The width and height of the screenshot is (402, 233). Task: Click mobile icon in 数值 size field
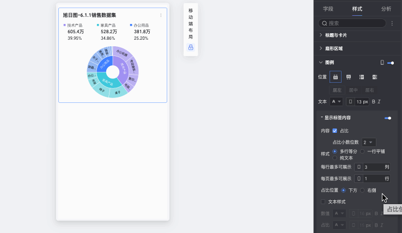coord(354,213)
